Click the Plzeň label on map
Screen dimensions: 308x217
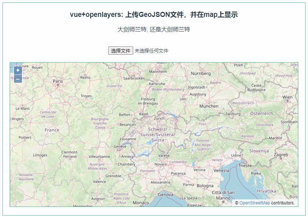(x=239, y=65)
